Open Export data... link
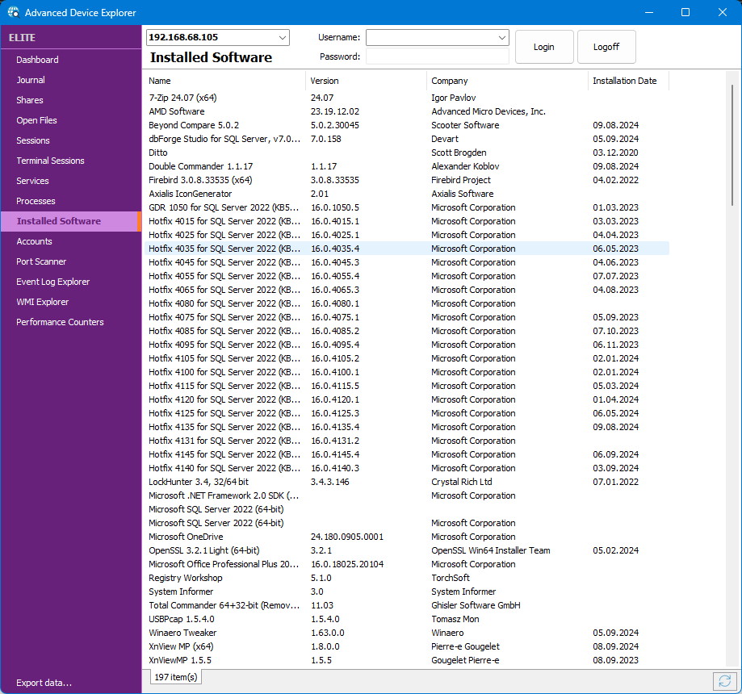 [44, 683]
